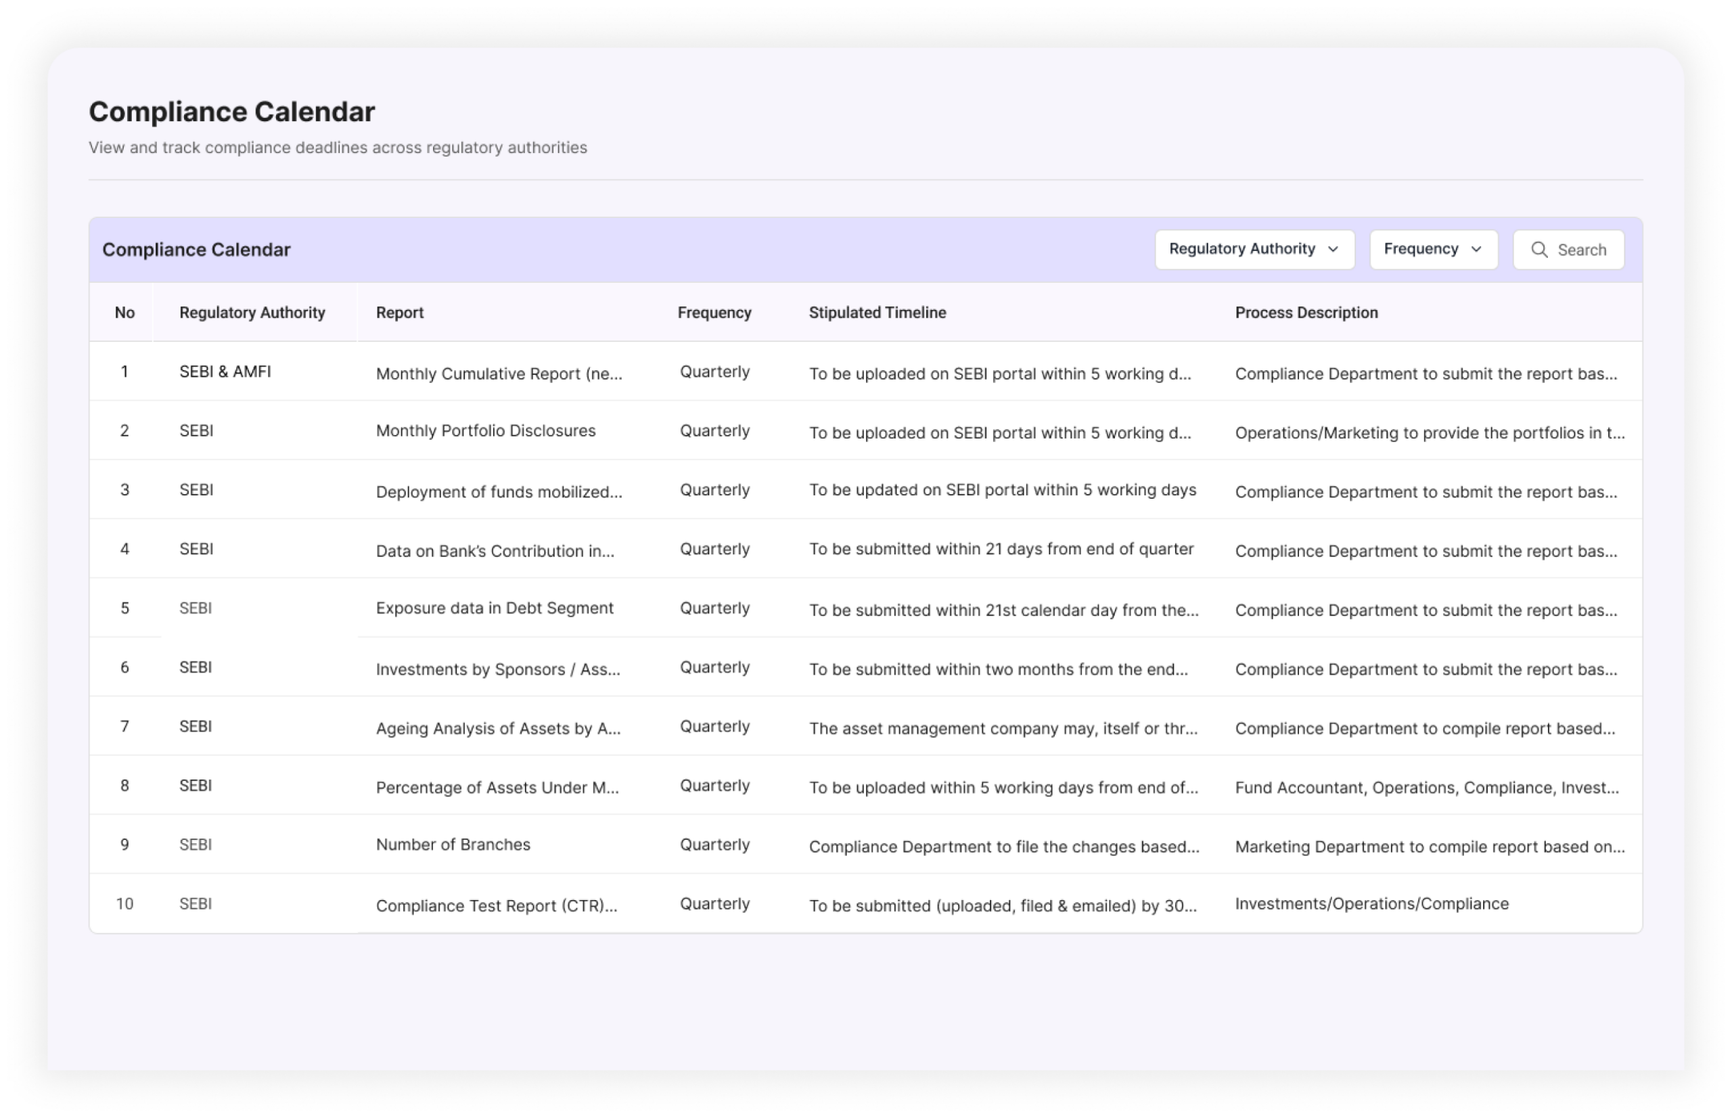This screenshot has width=1732, height=1118.
Task: Open the Number of Branches report
Action: point(453,845)
